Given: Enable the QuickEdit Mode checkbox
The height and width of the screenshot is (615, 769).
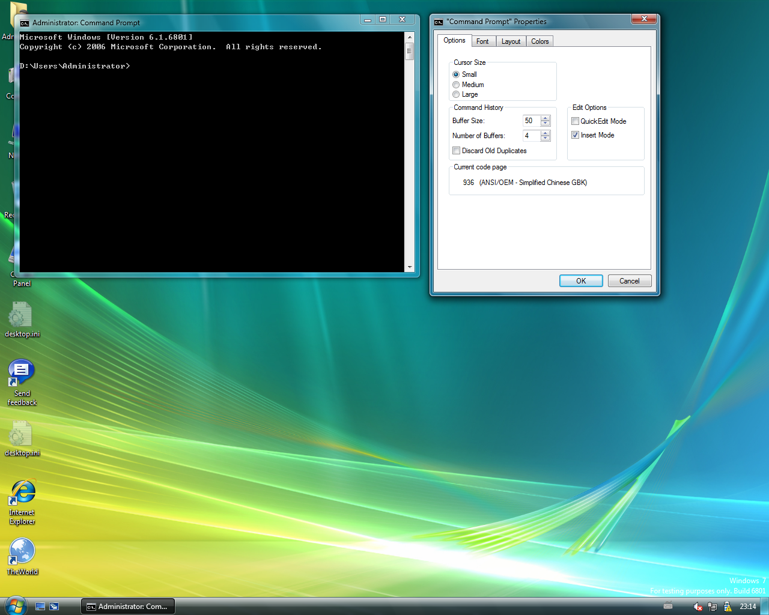Looking at the screenshot, I should pyautogui.click(x=575, y=121).
